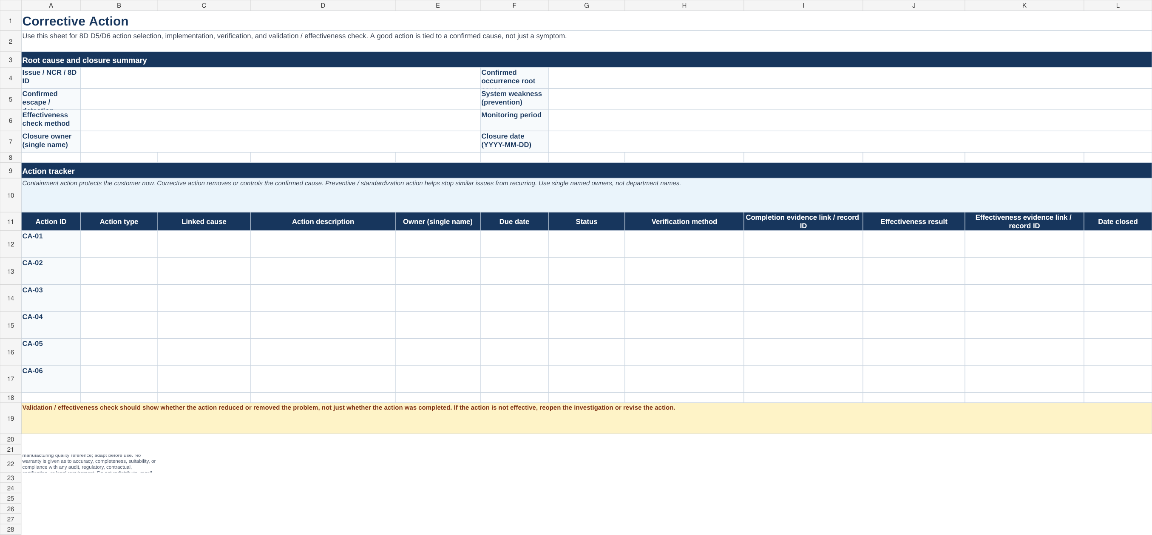Screen dimensions: 1152x535
Task: Select the 'Linked cause' column header cell
Action: click(x=204, y=222)
